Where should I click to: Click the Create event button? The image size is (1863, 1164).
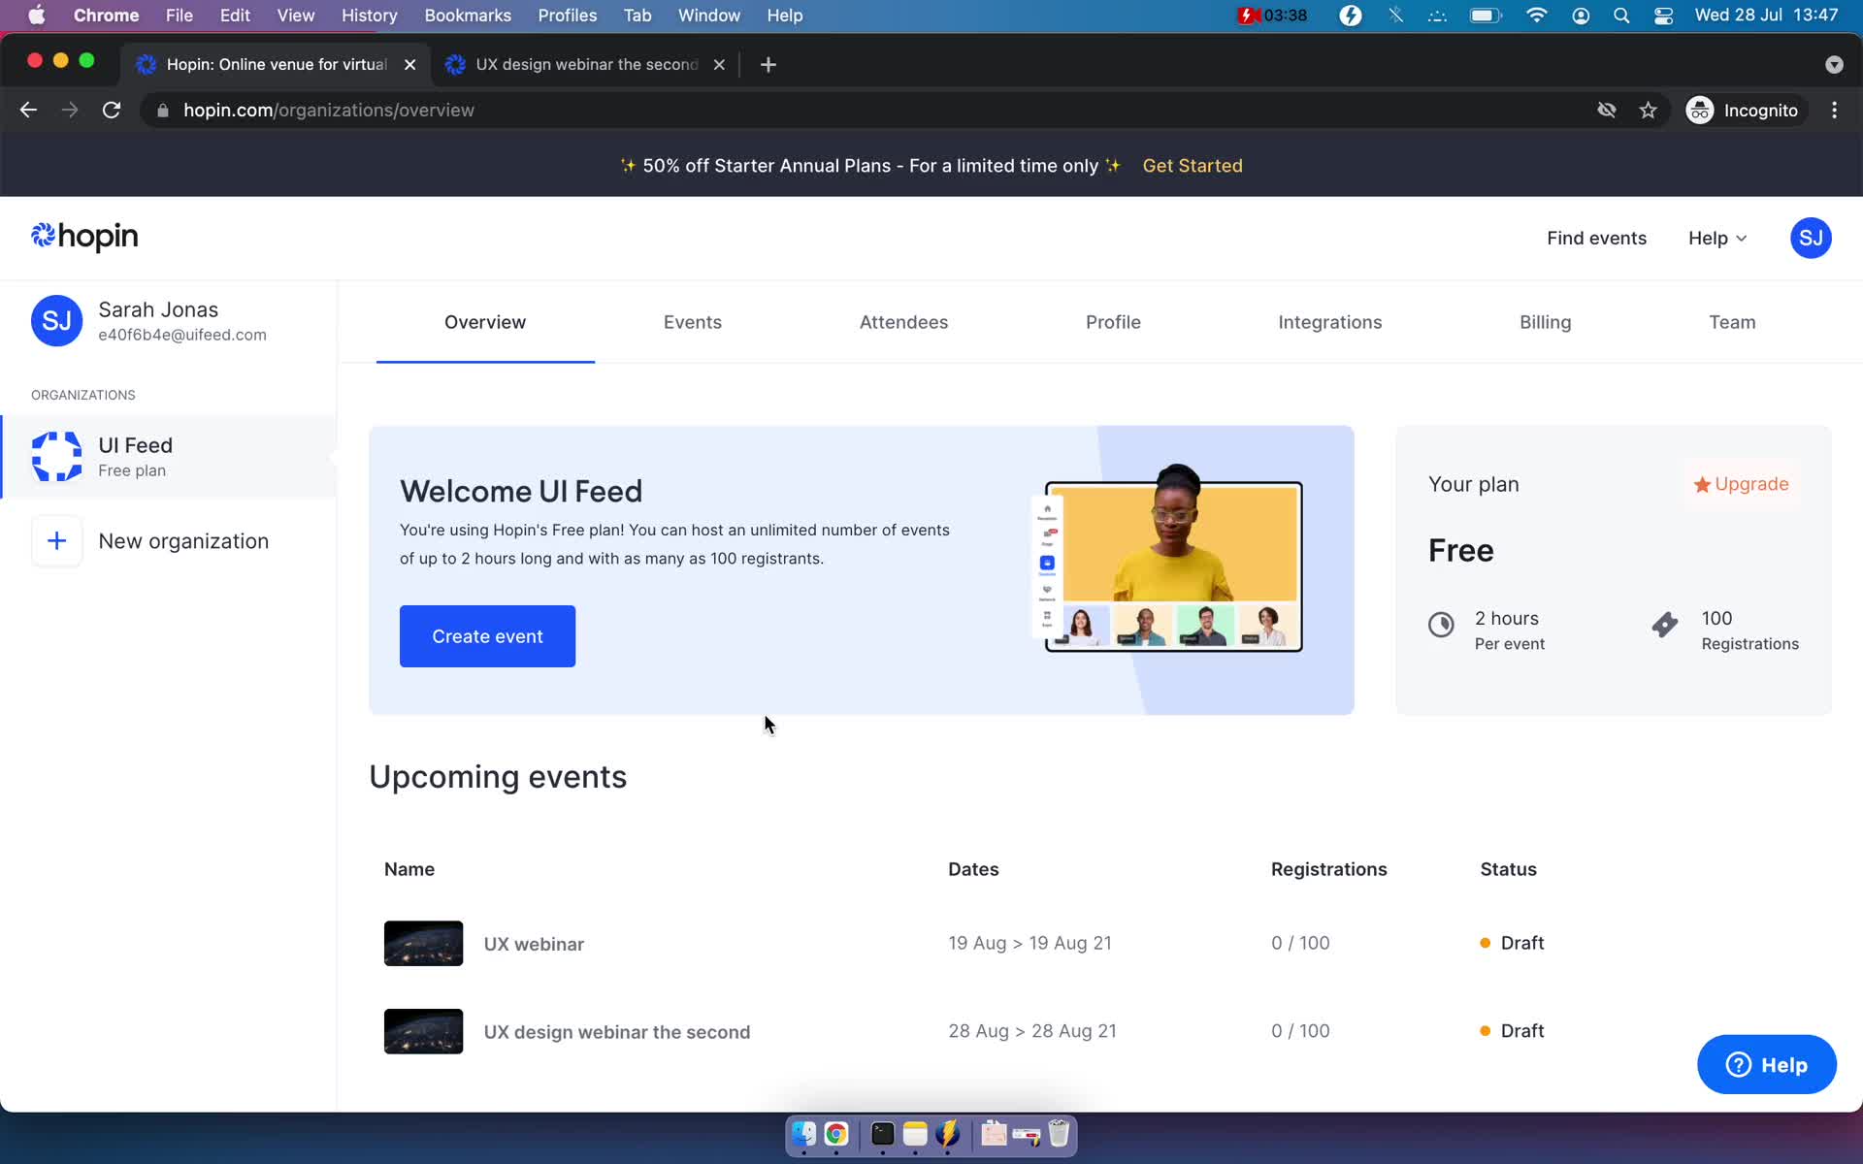click(x=487, y=636)
